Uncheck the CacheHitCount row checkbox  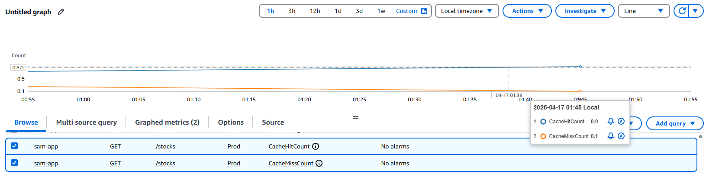pyautogui.click(x=14, y=146)
